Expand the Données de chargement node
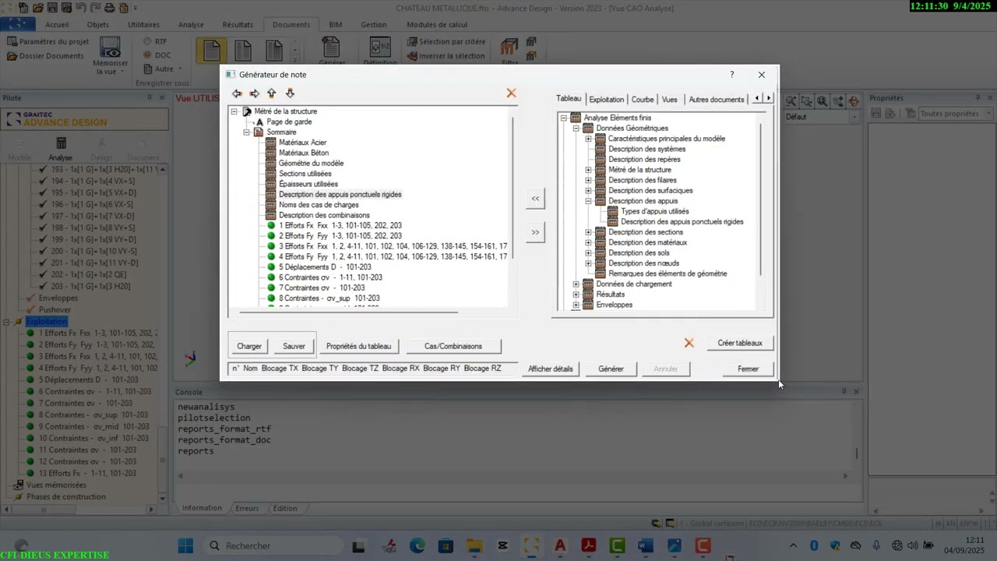997x561 pixels. [x=576, y=284]
